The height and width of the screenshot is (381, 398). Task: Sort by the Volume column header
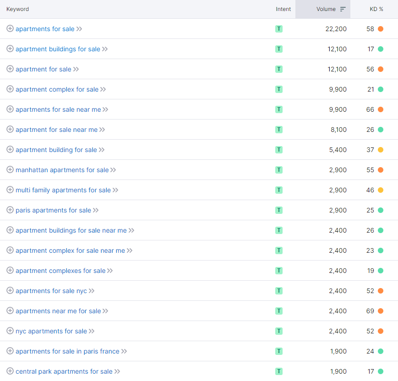(326, 9)
